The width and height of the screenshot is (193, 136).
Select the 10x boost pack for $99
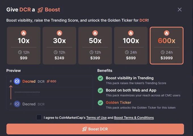coord(24,46)
